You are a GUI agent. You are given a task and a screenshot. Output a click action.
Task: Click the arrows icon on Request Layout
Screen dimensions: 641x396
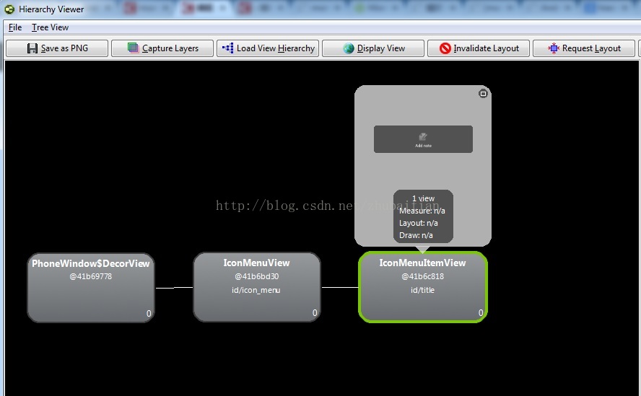(554, 48)
